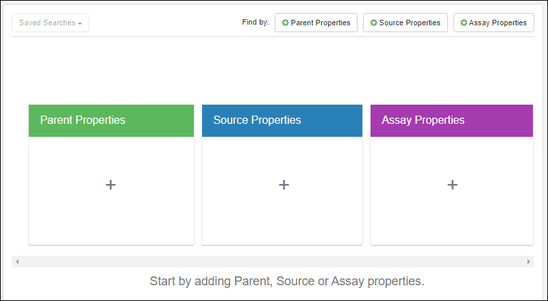548x301 pixels.
Task: Select the blue Source Properties card header
Action: [x=282, y=120]
